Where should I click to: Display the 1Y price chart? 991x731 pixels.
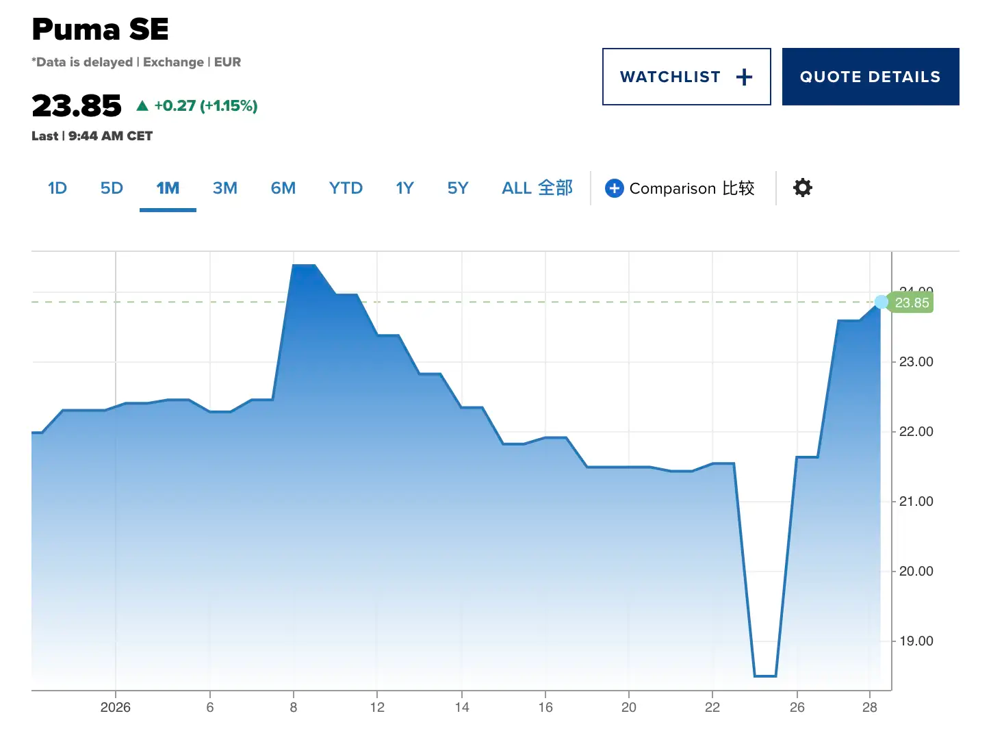(x=404, y=188)
